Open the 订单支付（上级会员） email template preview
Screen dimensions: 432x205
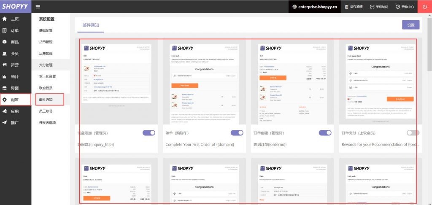[x=381, y=81]
